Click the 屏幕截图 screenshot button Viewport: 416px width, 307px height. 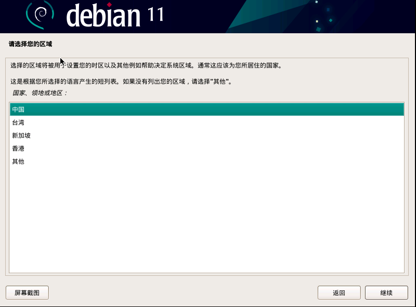[27, 292]
